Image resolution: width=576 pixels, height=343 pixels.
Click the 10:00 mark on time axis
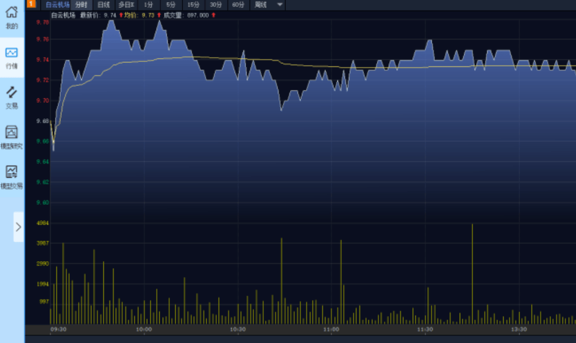[144, 330]
